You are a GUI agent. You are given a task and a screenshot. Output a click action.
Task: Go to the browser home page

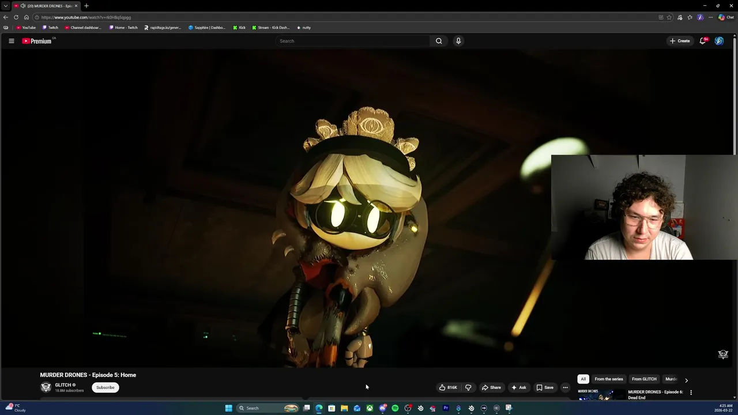27,17
